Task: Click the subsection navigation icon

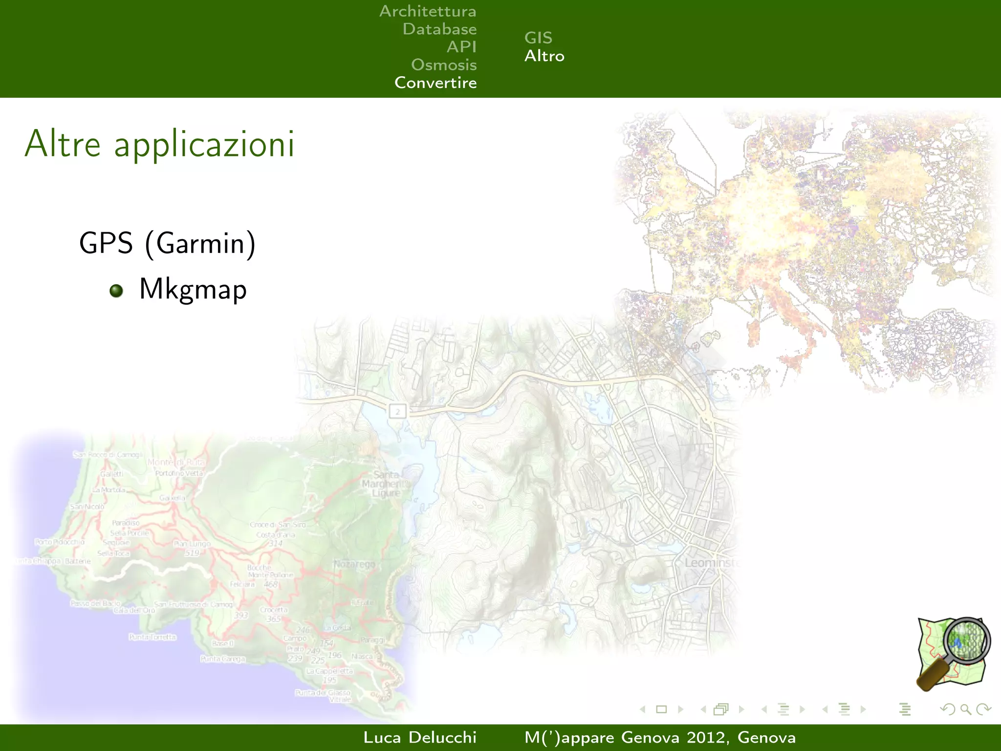Action: pyautogui.click(x=783, y=709)
